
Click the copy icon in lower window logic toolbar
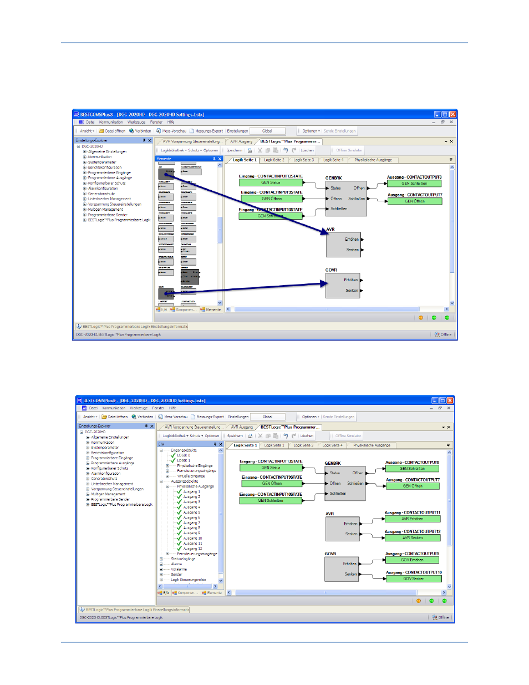[268, 436]
